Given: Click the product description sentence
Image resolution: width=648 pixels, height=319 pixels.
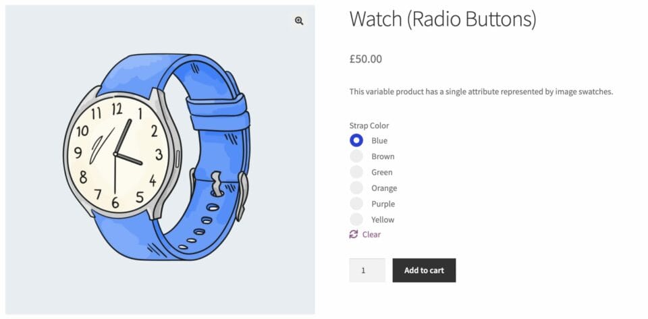Looking at the screenshot, I should [x=481, y=92].
